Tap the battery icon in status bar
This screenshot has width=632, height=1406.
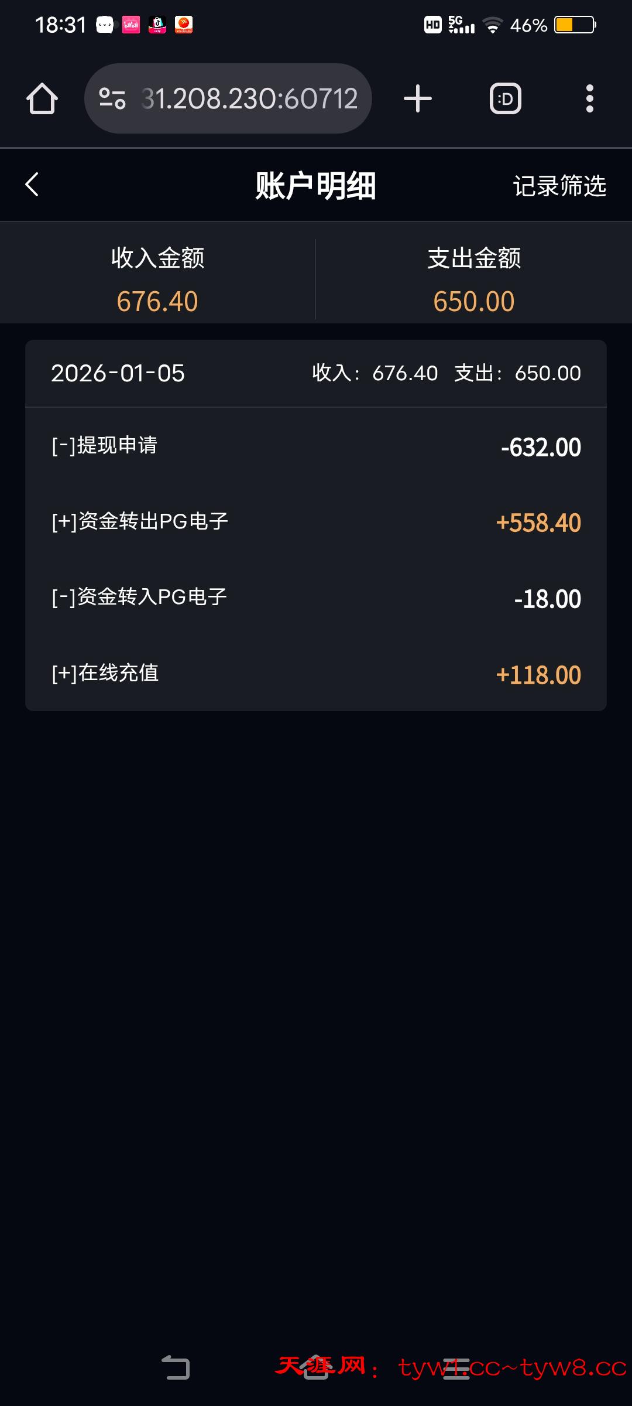tap(575, 25)
